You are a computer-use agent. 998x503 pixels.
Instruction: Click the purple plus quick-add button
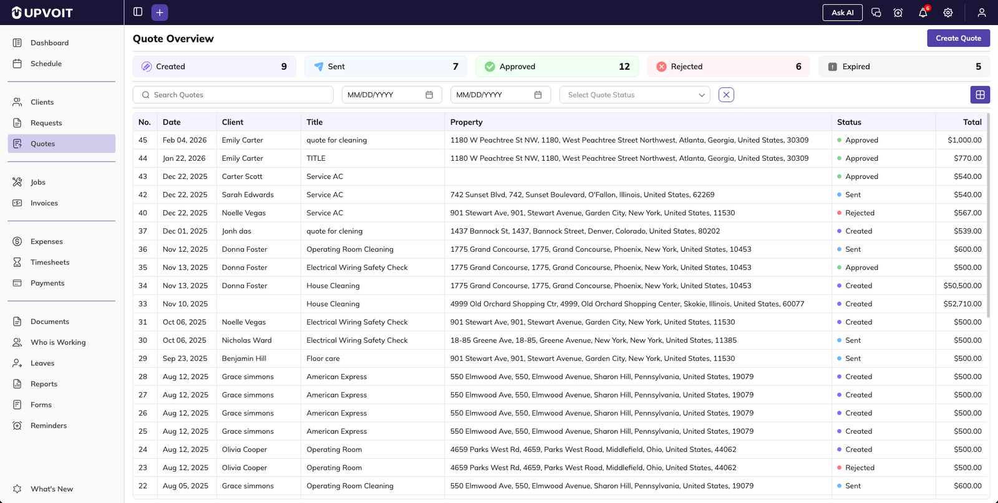(x=160, y=12)
